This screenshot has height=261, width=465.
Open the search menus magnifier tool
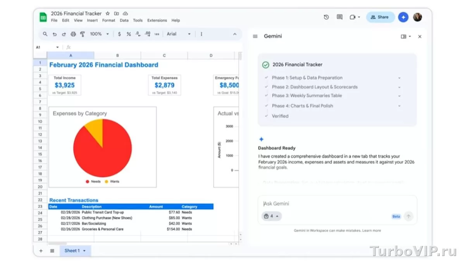coord(45,34)
